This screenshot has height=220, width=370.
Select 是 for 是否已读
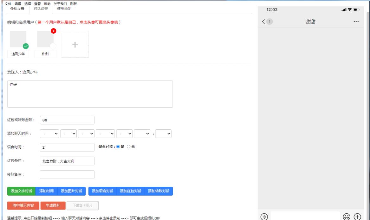(119, 146)
